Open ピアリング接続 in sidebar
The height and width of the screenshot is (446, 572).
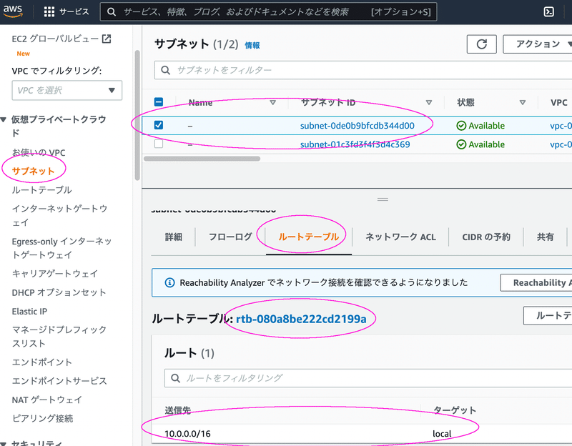click(42, 418)
